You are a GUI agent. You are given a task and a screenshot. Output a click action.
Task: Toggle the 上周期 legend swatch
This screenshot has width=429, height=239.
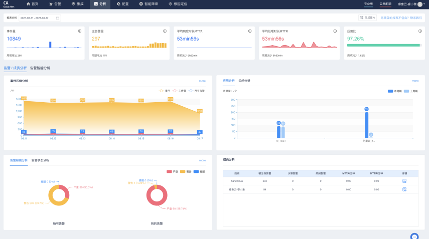coord(406,91)
